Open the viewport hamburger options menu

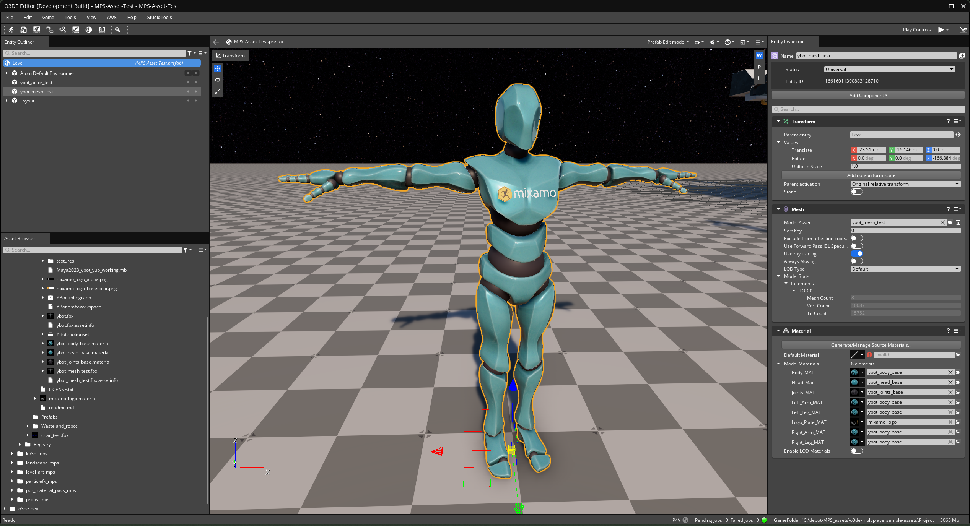760,42
